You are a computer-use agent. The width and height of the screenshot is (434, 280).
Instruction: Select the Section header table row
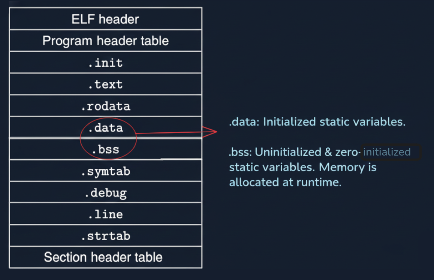click(103, 257)
